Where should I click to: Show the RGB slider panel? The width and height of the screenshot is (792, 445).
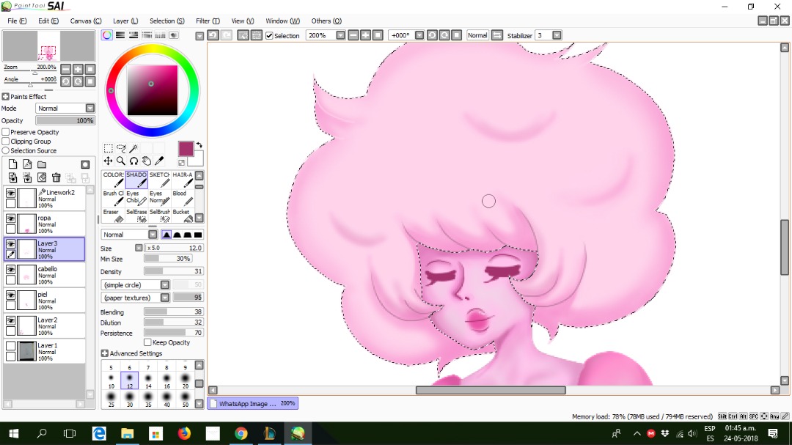pyautogui.click(x=120, y=35)
